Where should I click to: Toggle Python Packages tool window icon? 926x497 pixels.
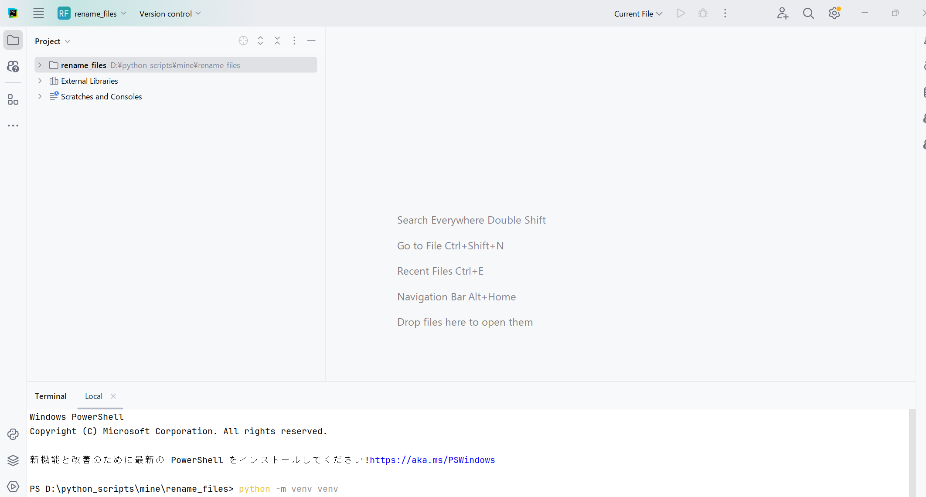(13, 460)
